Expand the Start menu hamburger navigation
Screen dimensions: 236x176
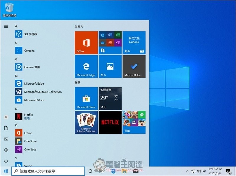(x=6, y=26)
